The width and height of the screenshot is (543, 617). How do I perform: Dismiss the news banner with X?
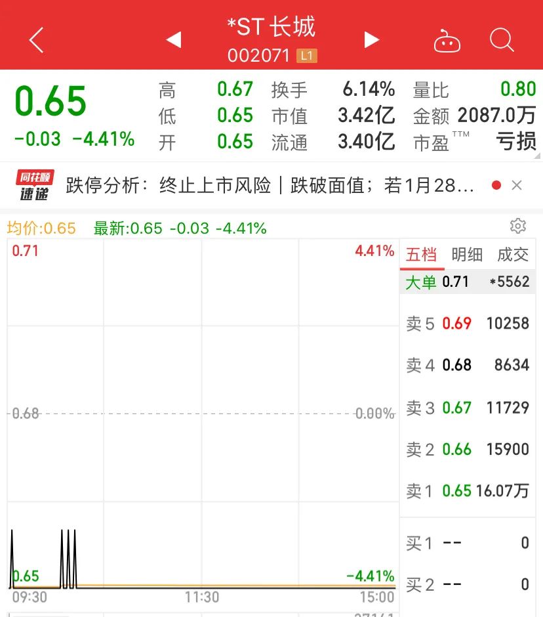pos(517,186)
